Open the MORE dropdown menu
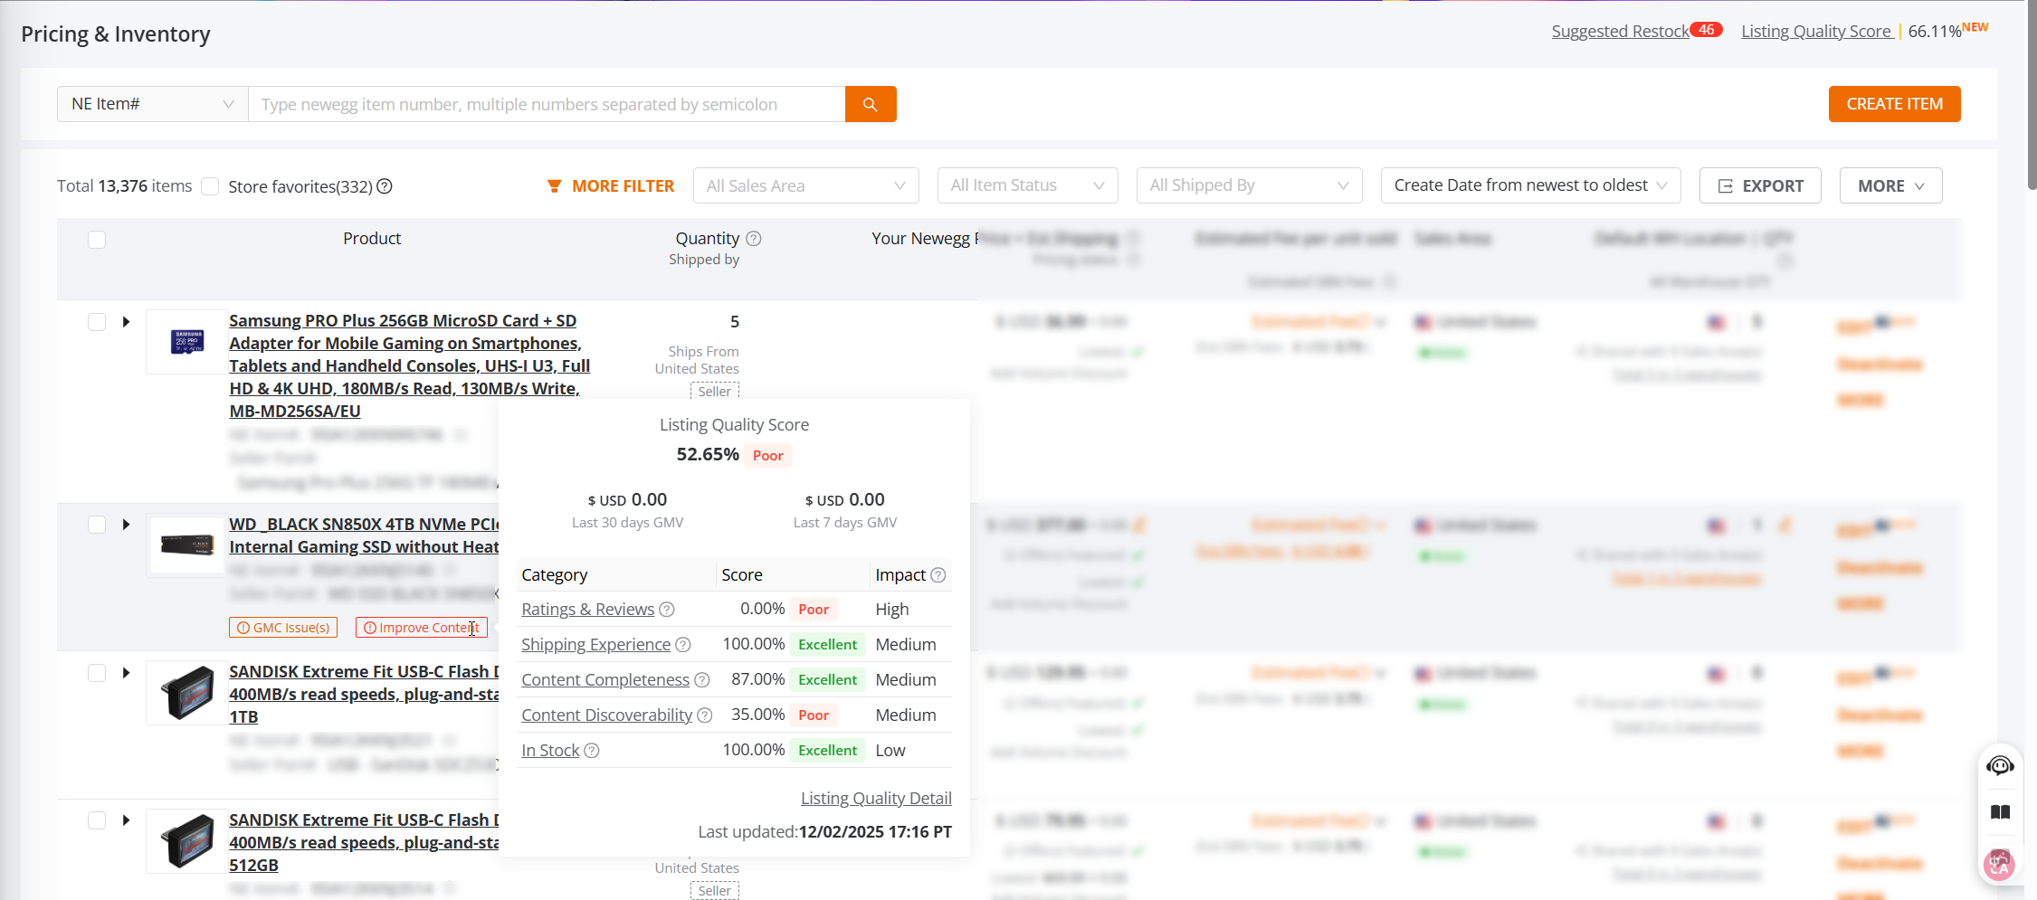The width and height of the screenshot is (2037, 900). point(1890,185)
